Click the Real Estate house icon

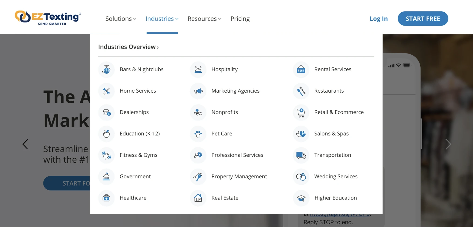pyautogui.click(x=198, y=198)
